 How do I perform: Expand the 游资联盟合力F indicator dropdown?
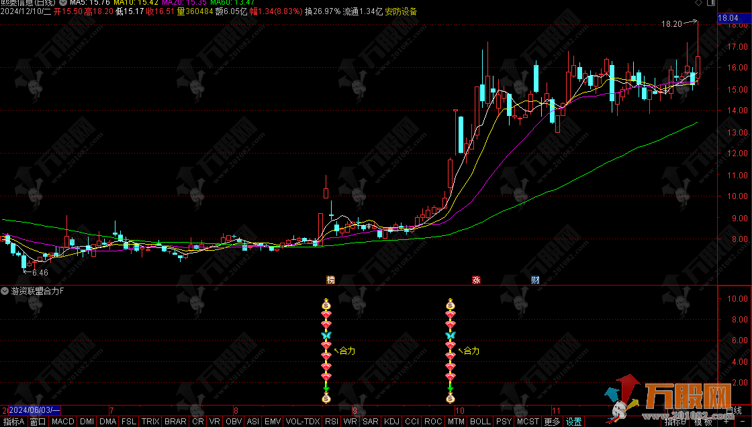tap(5, 291)
